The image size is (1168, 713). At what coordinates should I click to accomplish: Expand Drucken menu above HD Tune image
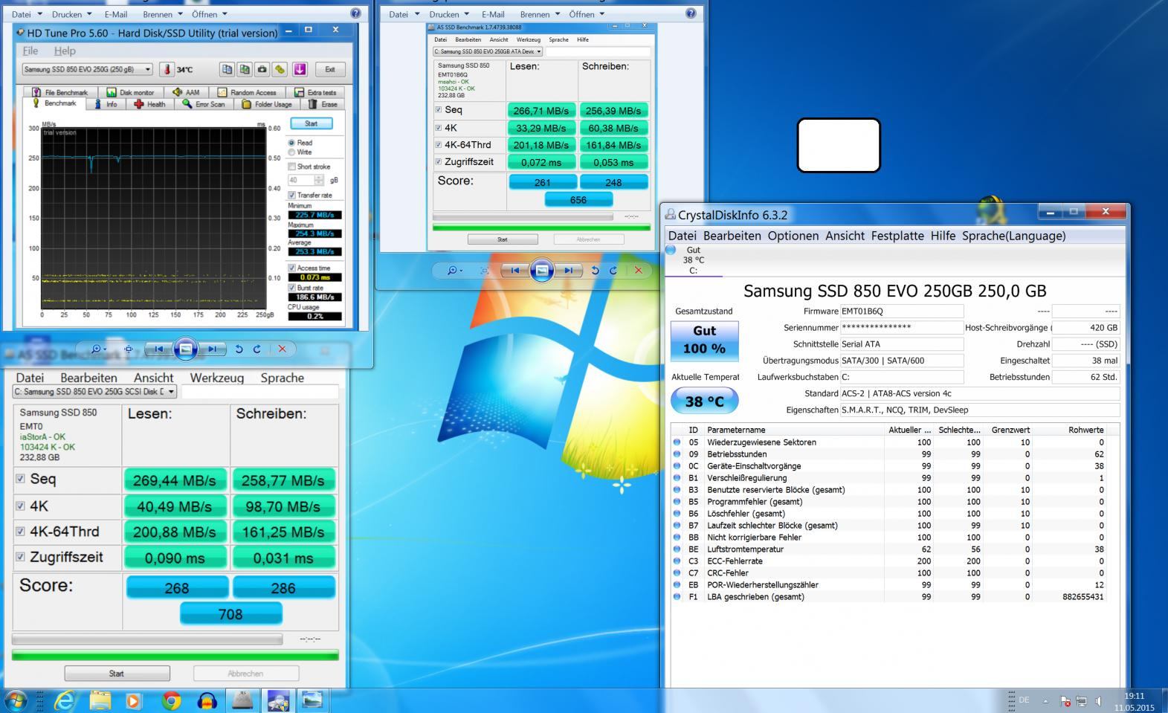[72, 14]
